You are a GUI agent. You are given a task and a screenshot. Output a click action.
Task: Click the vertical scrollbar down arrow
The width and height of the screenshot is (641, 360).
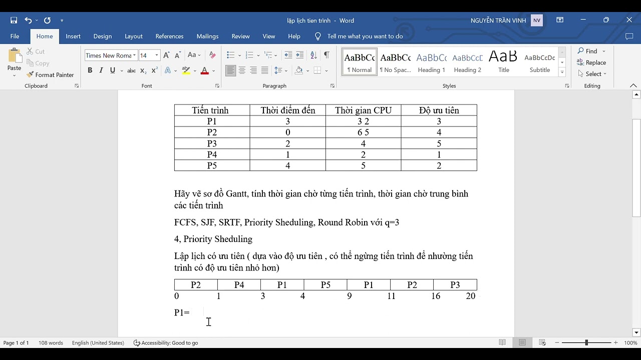click(636, 332)
